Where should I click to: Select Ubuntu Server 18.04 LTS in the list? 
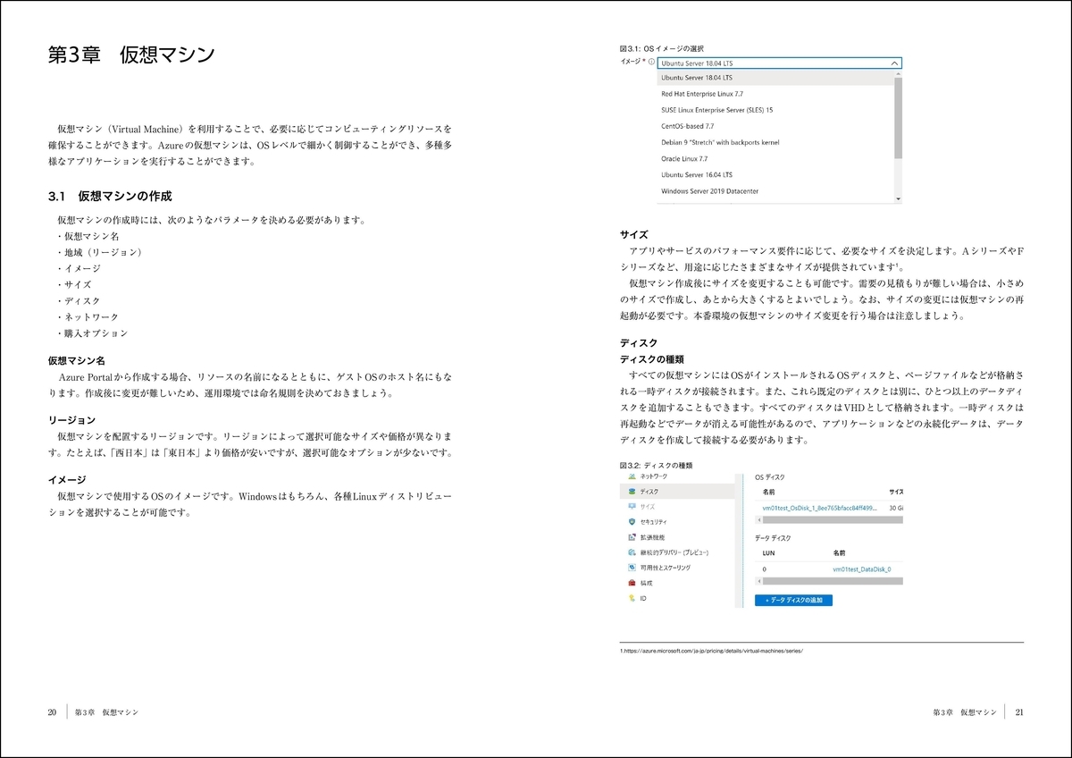coord(775,78)
